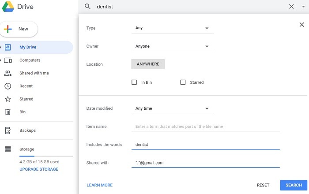This screenshot has height=194, width=309.
Task: Click the Includes the words field
Action: pyautogui.click(x=206, y=145)
